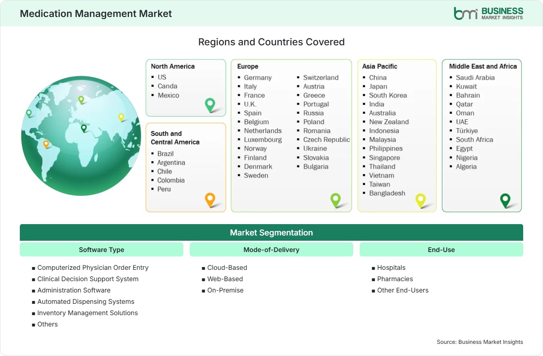Click the Source: Business Market Insights note
This screenshot has height=356, width=543.
(480, 342)
